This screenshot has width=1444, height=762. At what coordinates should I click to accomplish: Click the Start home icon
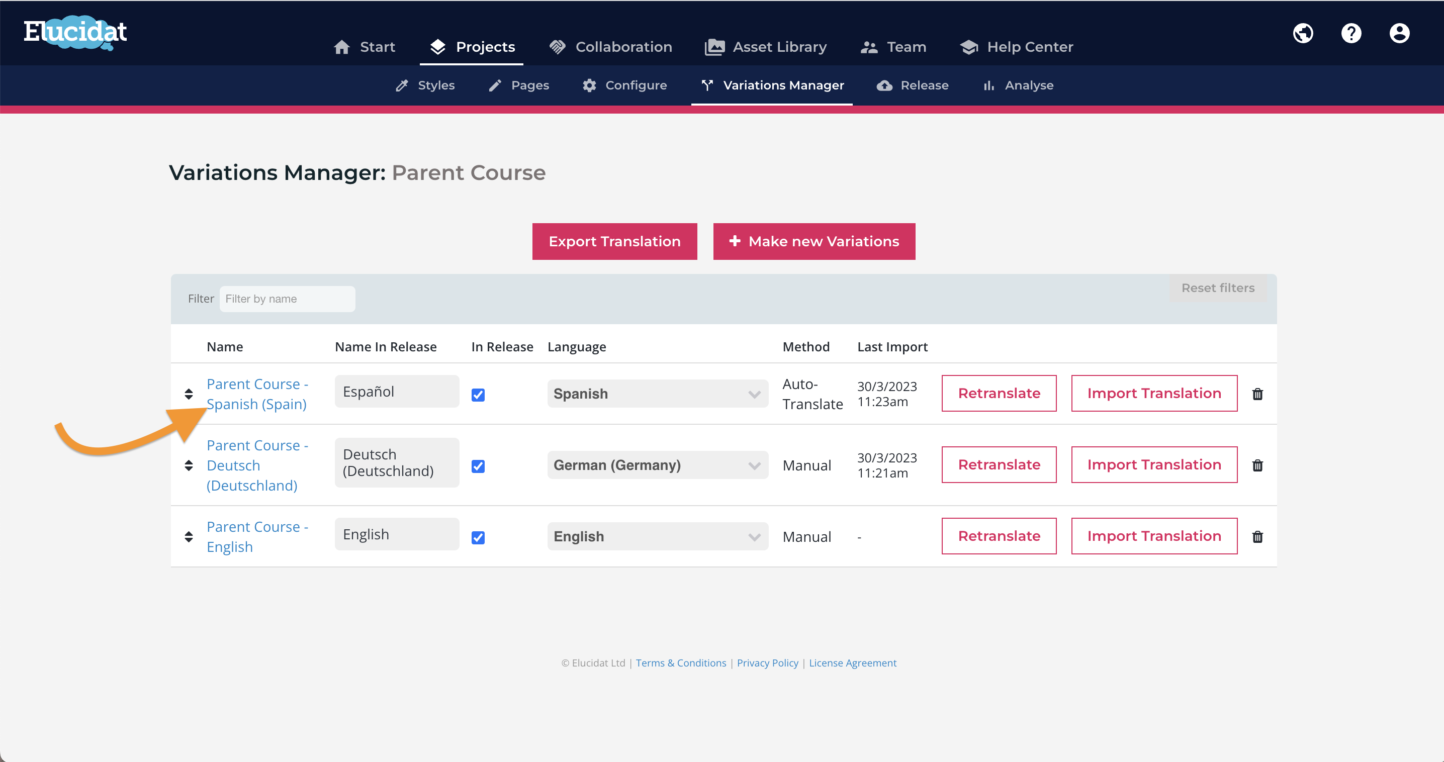click(341, 47)
